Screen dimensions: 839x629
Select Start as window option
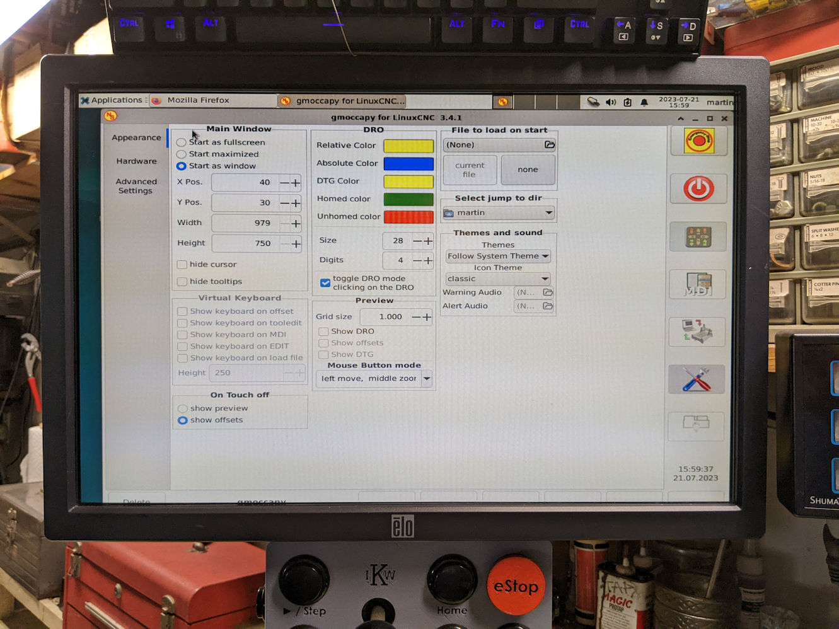182,166
